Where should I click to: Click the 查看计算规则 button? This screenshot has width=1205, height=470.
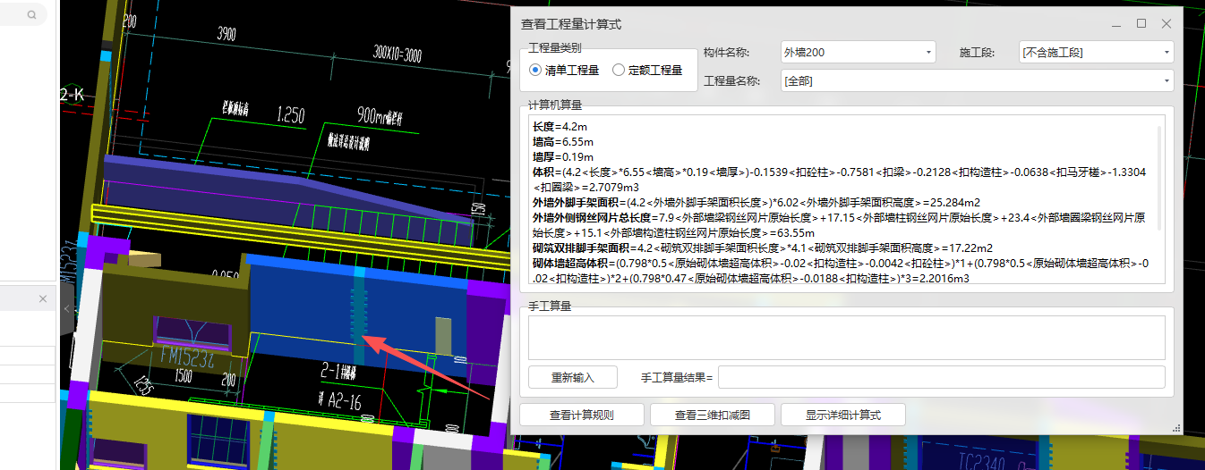tap(582, 415)
